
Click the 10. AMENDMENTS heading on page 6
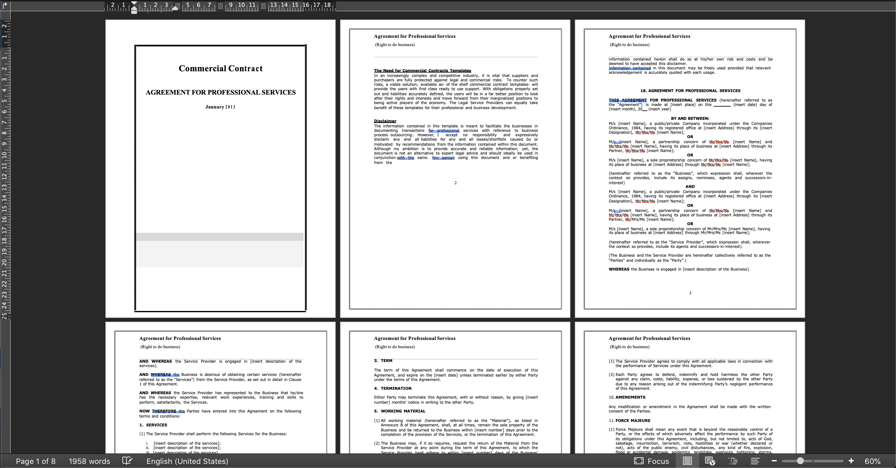point(627,397)
